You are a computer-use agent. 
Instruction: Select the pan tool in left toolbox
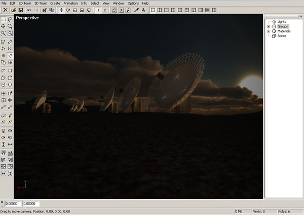coord(4,26)
